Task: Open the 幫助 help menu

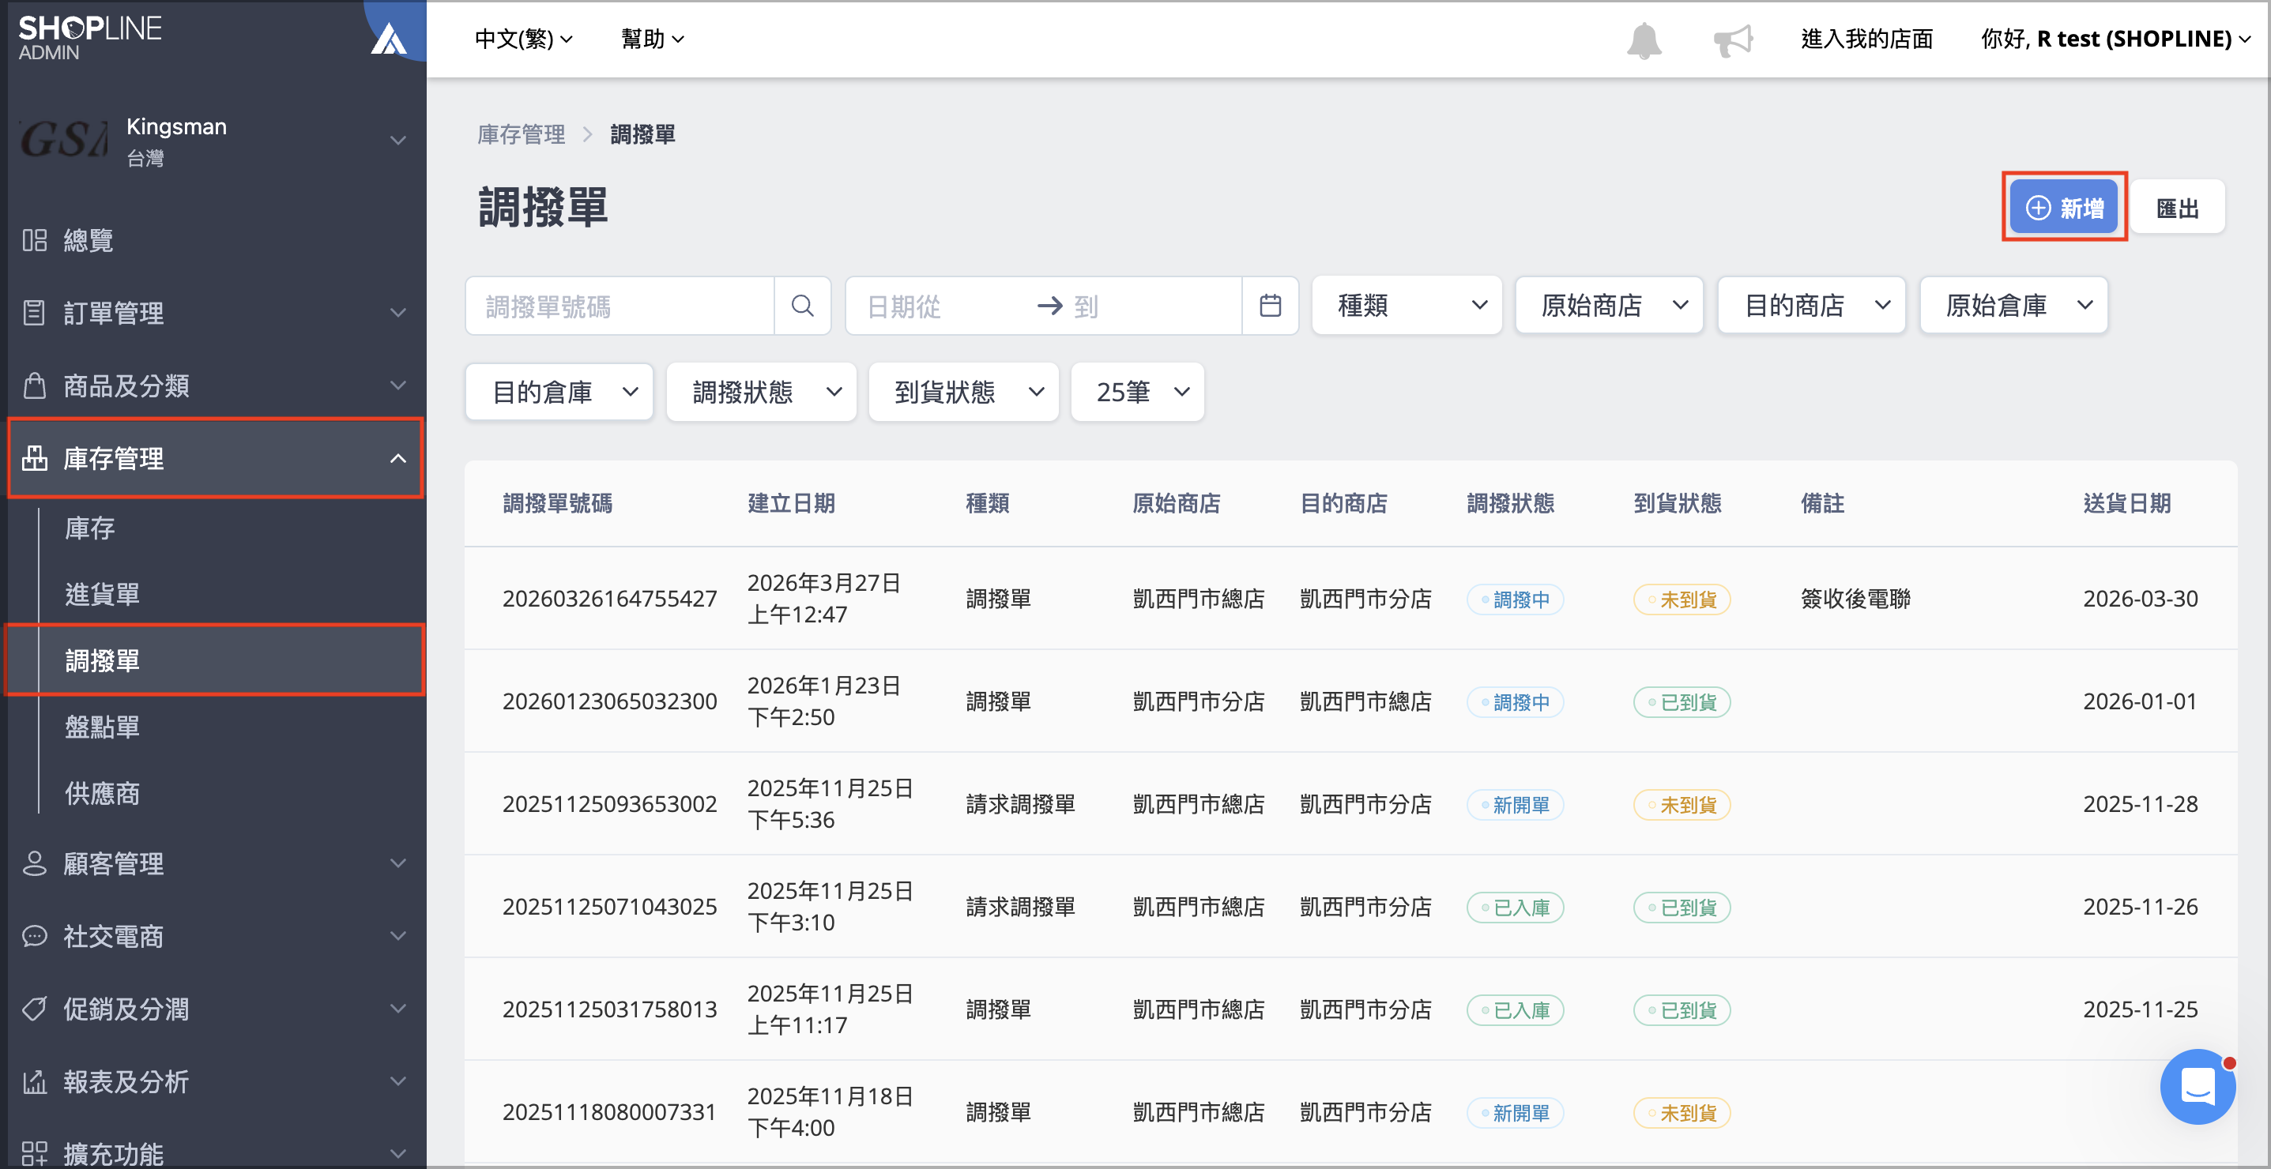Action: pyautogui.click(x=653, y=39)
